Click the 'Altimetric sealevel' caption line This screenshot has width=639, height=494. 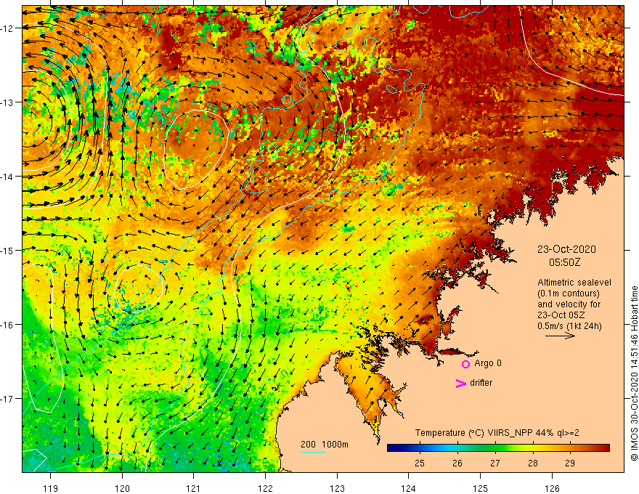click(574, 283)
